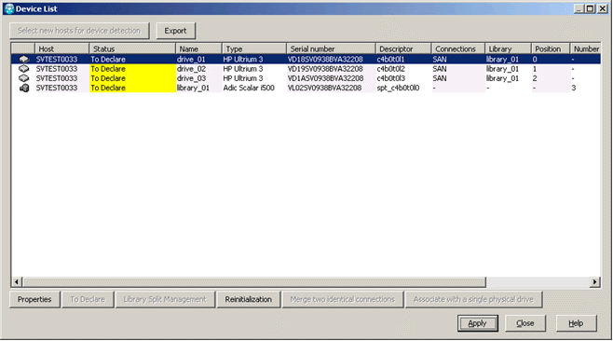Sort by the Type column header
Screen dimensions: 613x341
click(x=254, y=48)
